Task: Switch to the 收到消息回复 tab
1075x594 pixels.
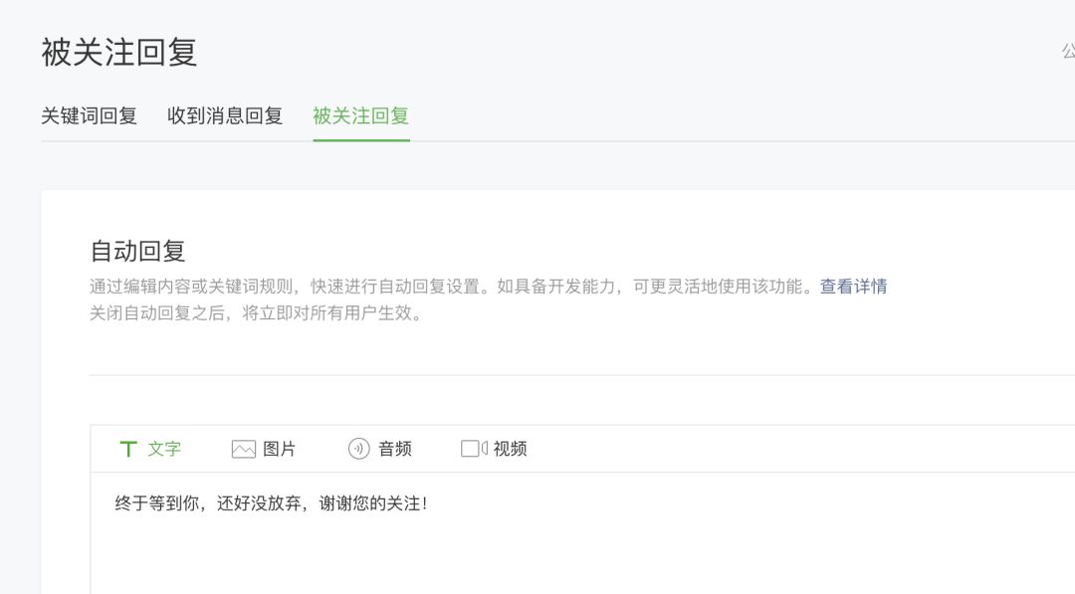Action: [225, 115]
